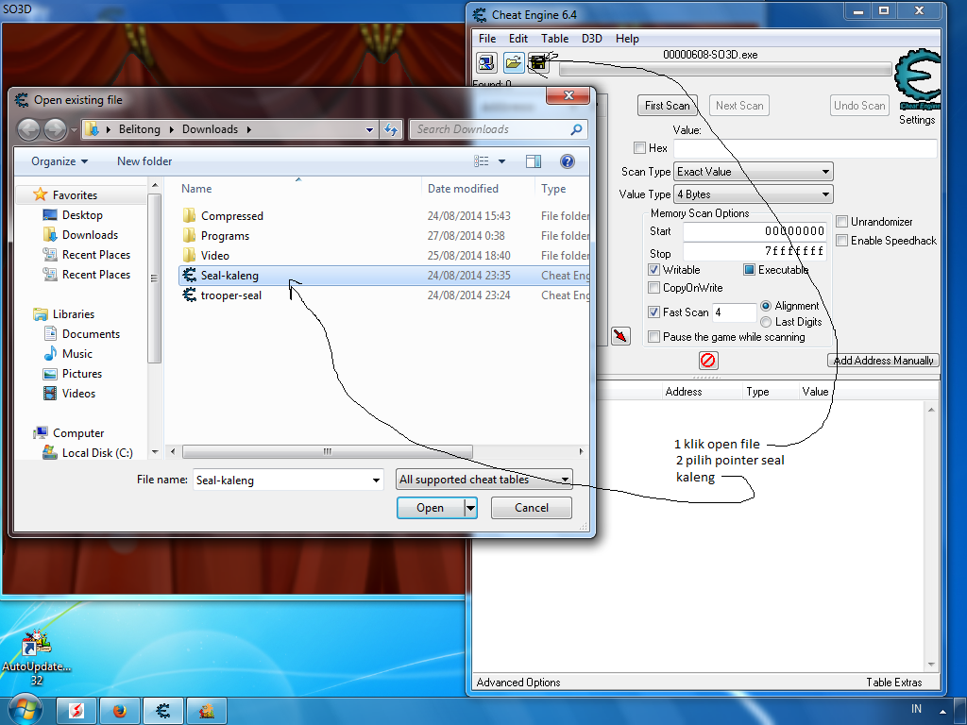
Task: Click the red arrow add-to-list icon
Action: pyautogui.click(x=620, y=336)
